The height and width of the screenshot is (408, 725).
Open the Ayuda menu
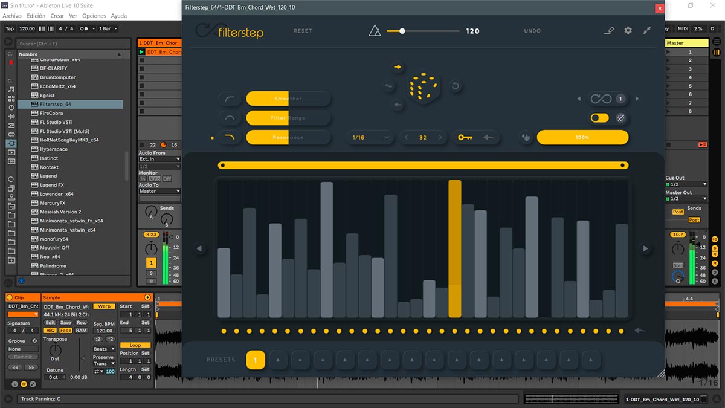119,16
